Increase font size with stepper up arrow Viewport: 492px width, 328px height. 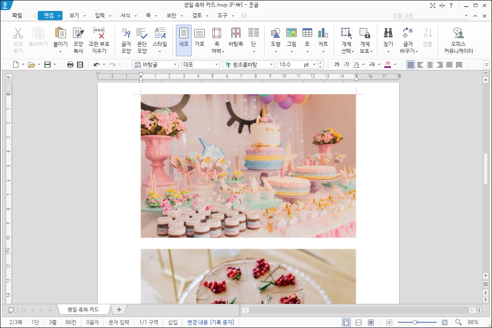(x=321, y=63)
